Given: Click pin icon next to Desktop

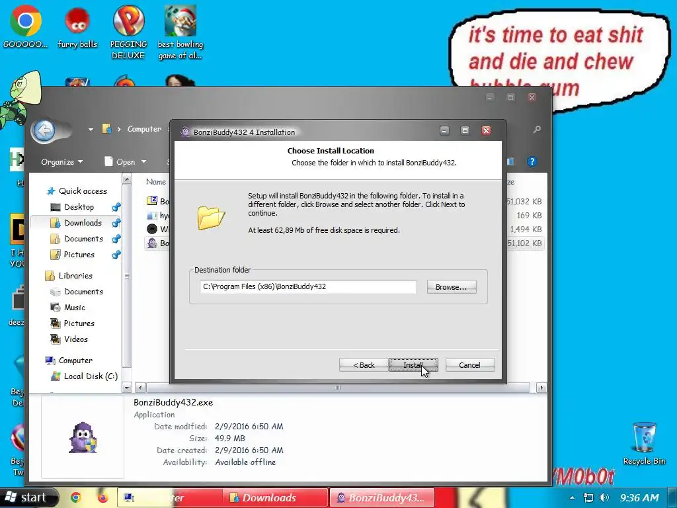Looking at the screenshot, I should 116,207.
